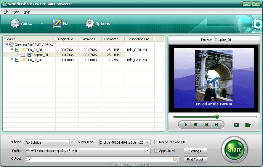
Task: Click Title_02_03 original length 00:00:03
Action: tap(67, 60)
